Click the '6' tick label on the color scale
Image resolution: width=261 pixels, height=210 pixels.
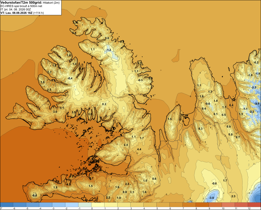(x=170, y=208)
